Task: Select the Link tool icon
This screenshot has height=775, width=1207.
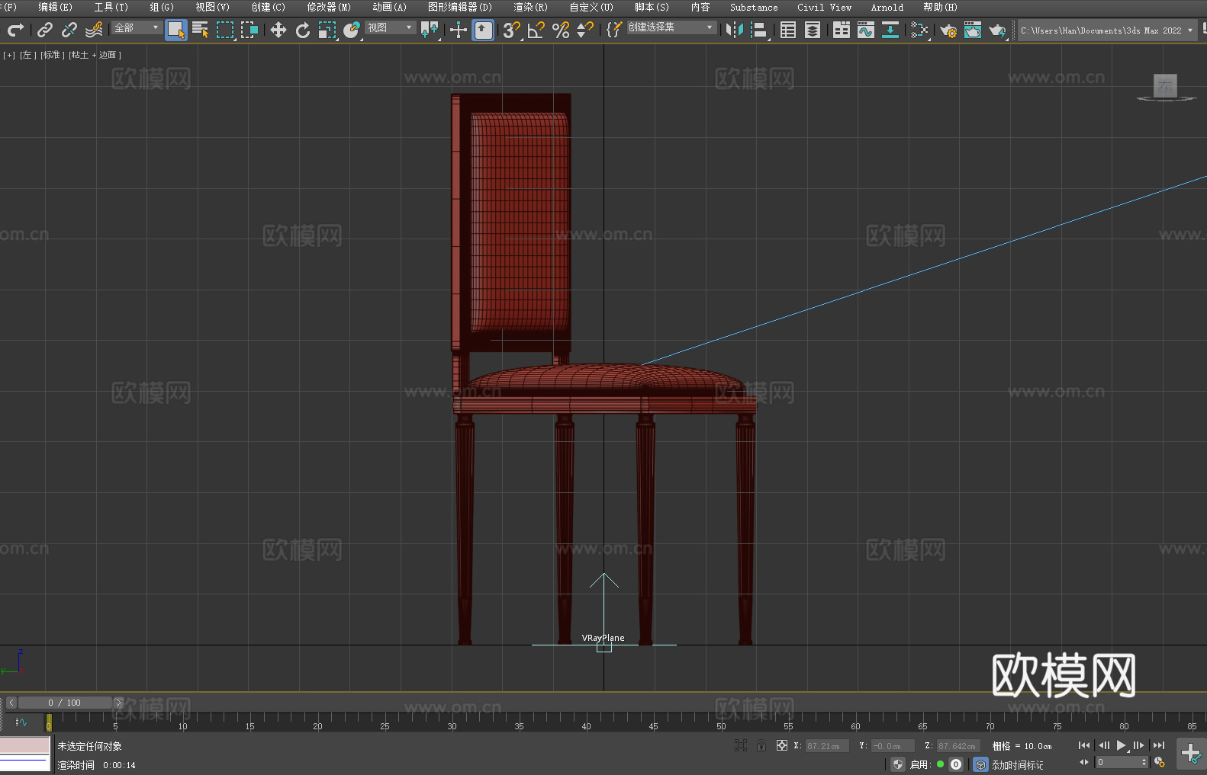Action: point(45,30)
